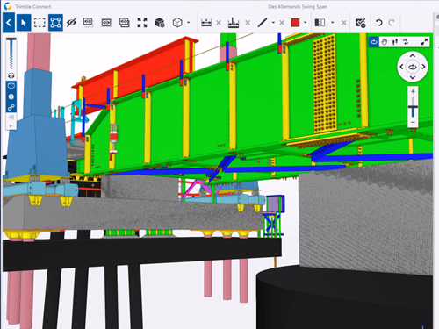
Task: Select the horizontal measure tool
Action: (206, 23)
